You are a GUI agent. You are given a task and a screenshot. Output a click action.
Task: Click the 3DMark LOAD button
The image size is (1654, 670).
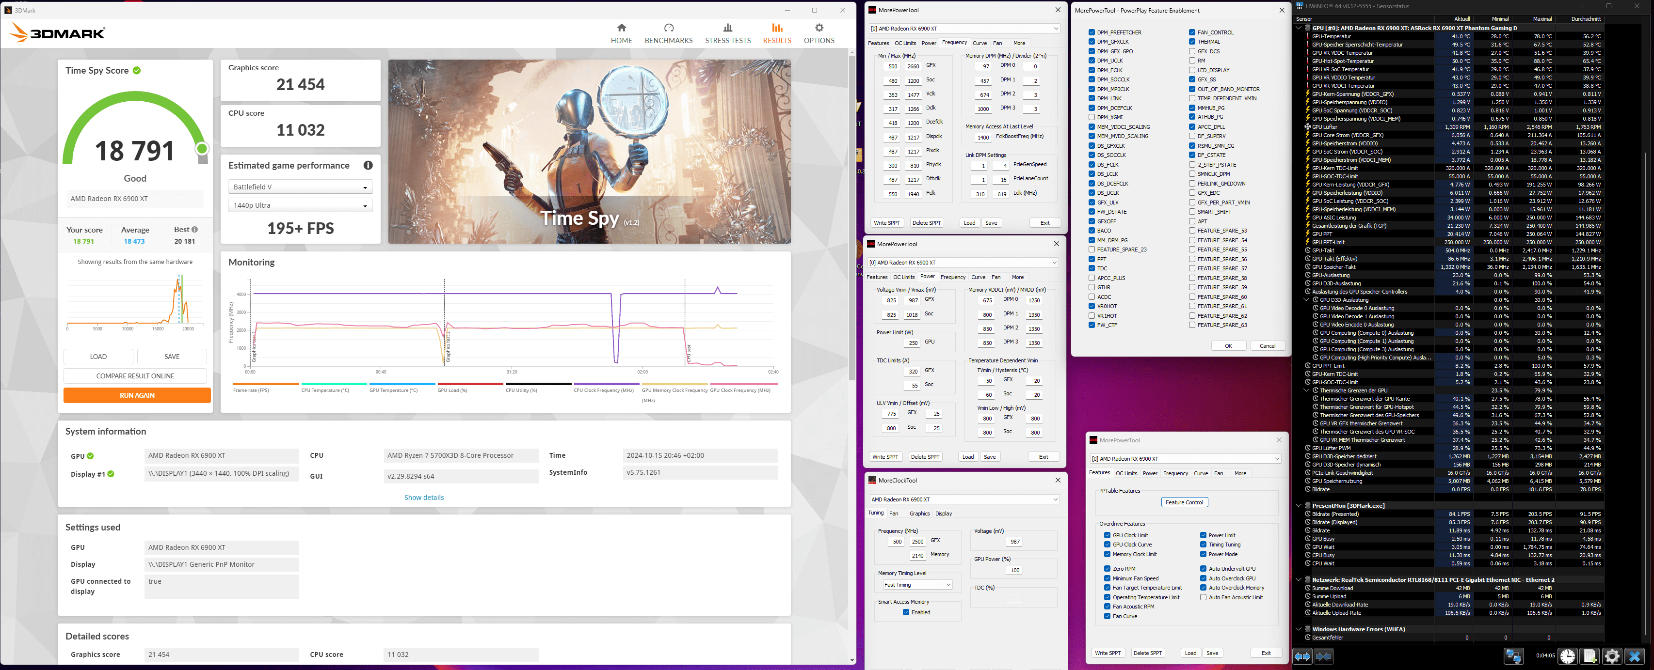[98, 356]
